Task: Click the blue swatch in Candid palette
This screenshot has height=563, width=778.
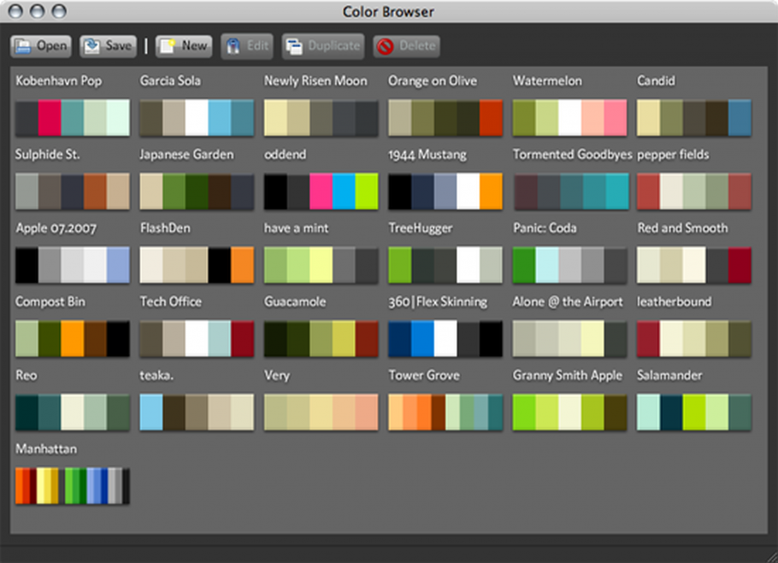Action: click(740, 118)
